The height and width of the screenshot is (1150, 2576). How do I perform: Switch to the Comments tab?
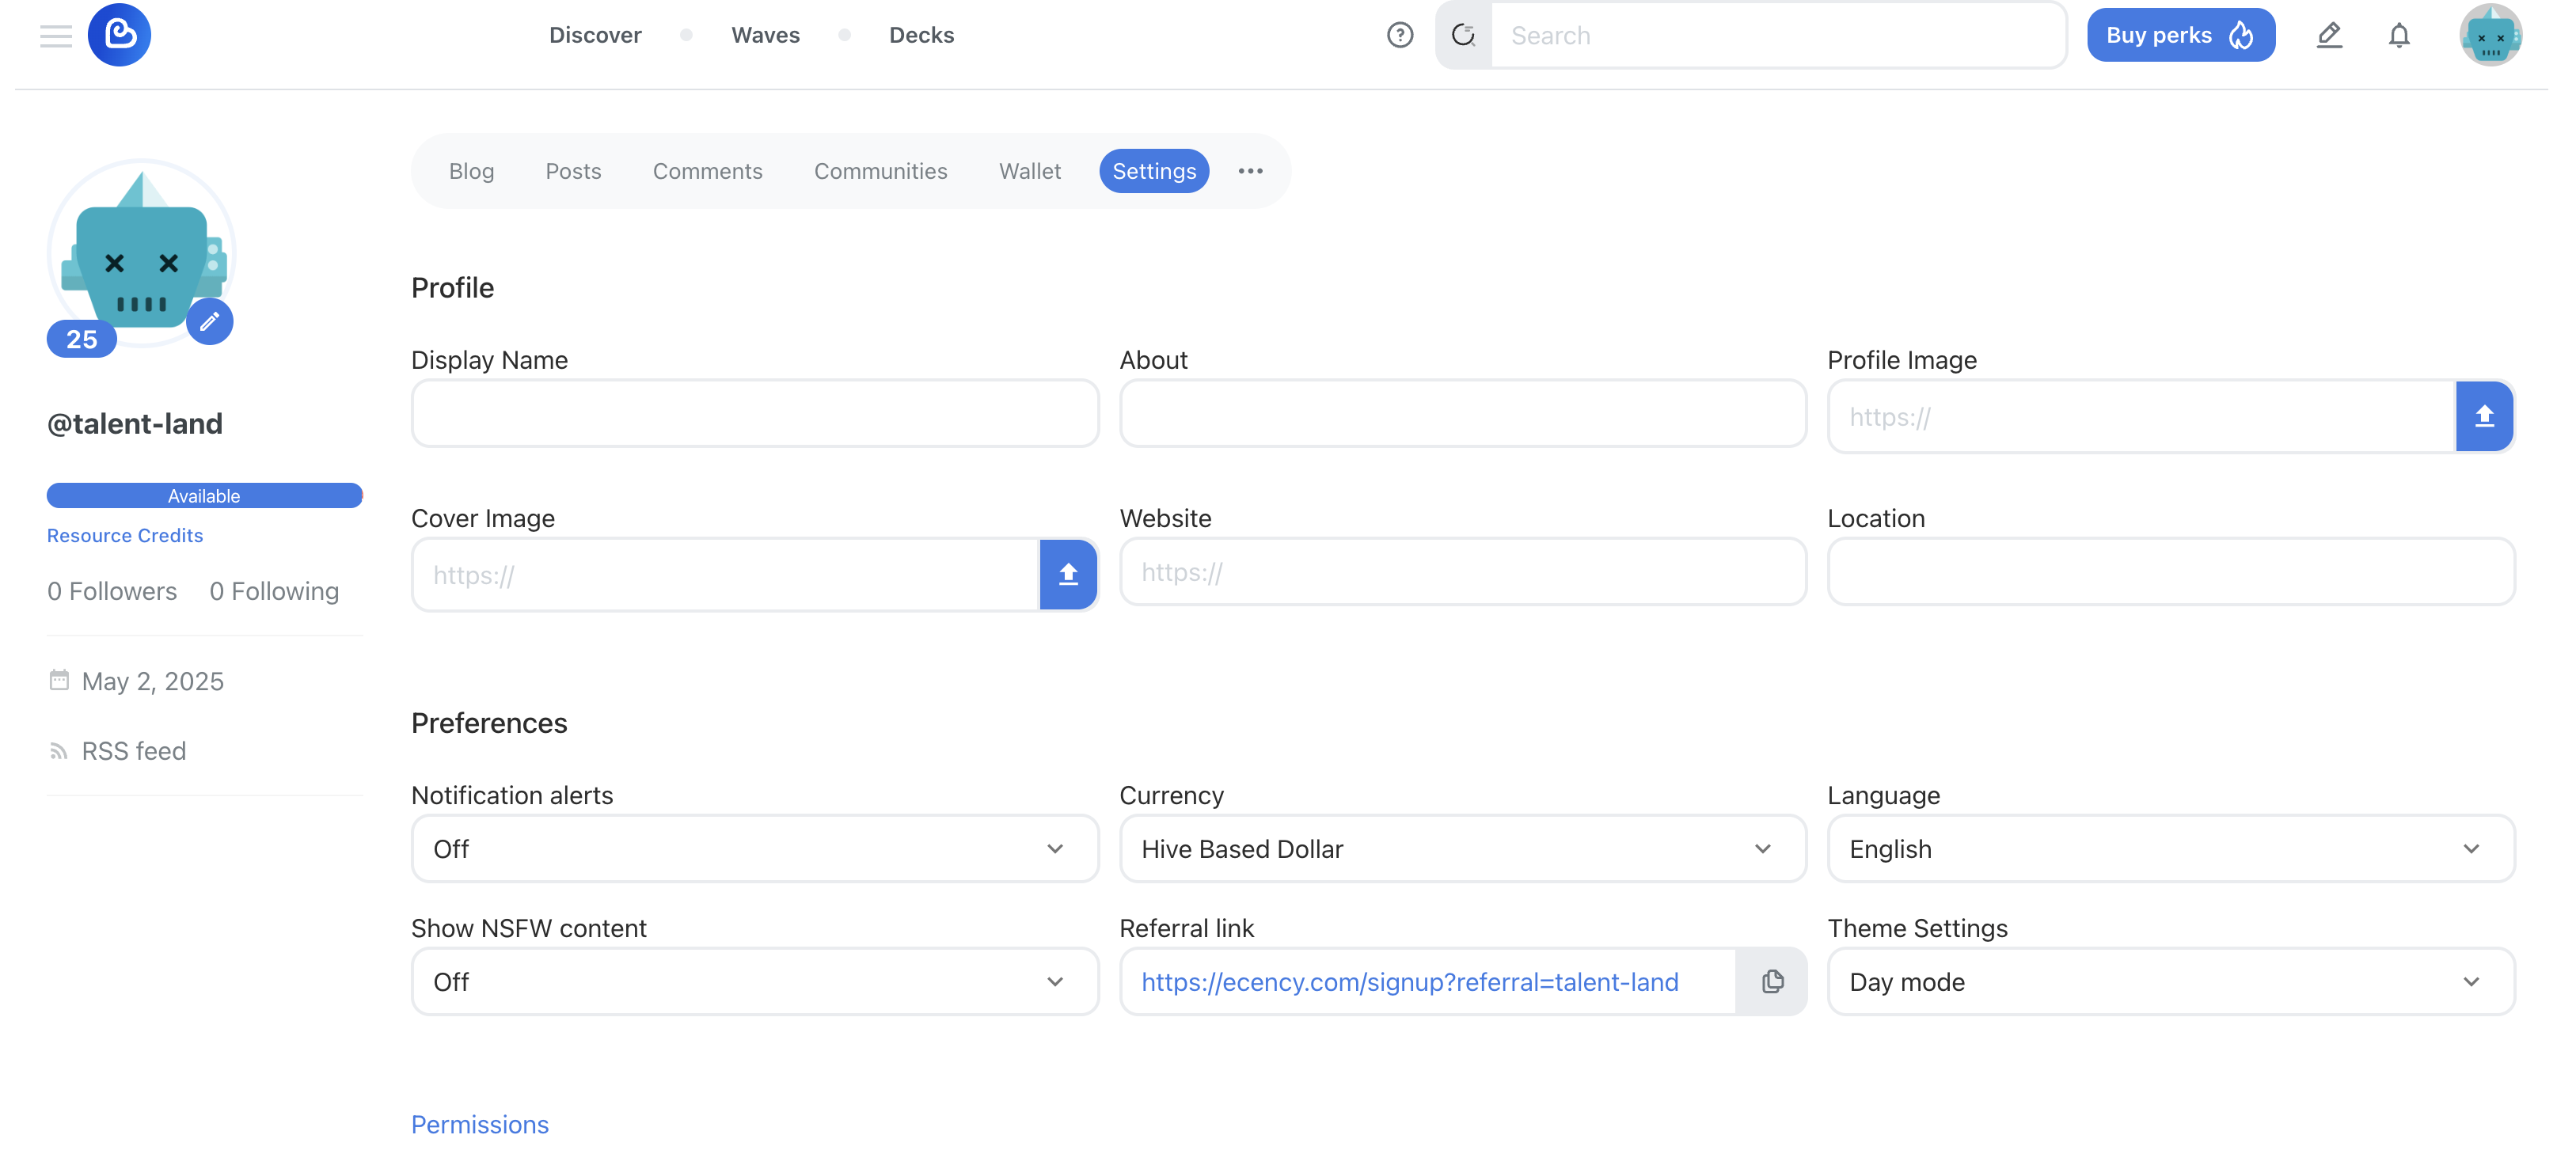(x=707, y=171)
